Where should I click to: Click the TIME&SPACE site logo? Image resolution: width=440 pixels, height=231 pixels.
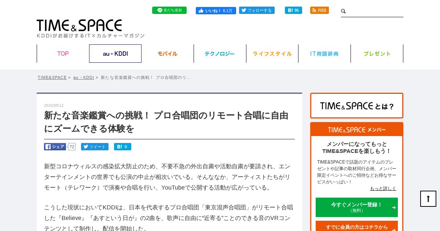(x=79, y=25)
